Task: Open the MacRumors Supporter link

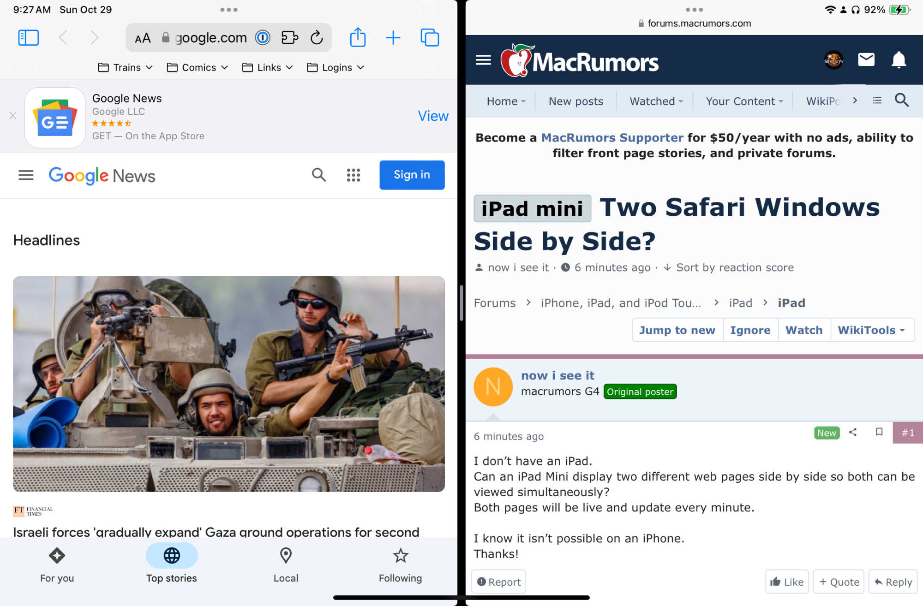Action: pyautogui.click(x=612, y=137)
